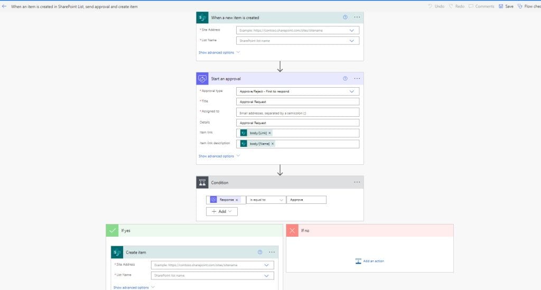Screen dimensions: 541x290
Task: Open the 'is equal to' operator dropdown
Action: (266, 200)
